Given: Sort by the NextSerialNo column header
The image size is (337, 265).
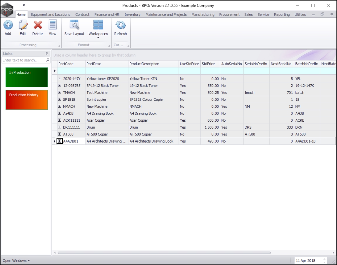Looking at the screenshot, I should (282, 64).
